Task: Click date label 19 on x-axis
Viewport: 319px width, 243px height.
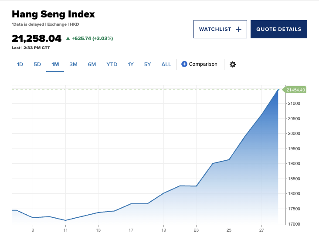Action: (x=163, y=230)
